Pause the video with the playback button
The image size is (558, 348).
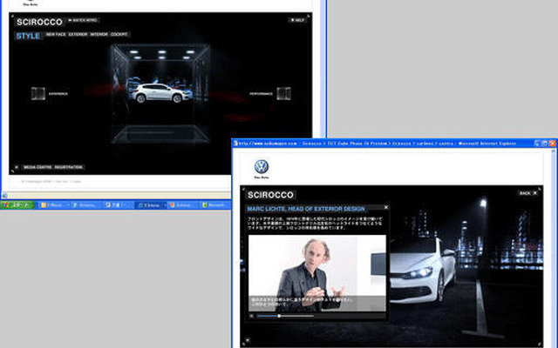(x=251, y=316)
